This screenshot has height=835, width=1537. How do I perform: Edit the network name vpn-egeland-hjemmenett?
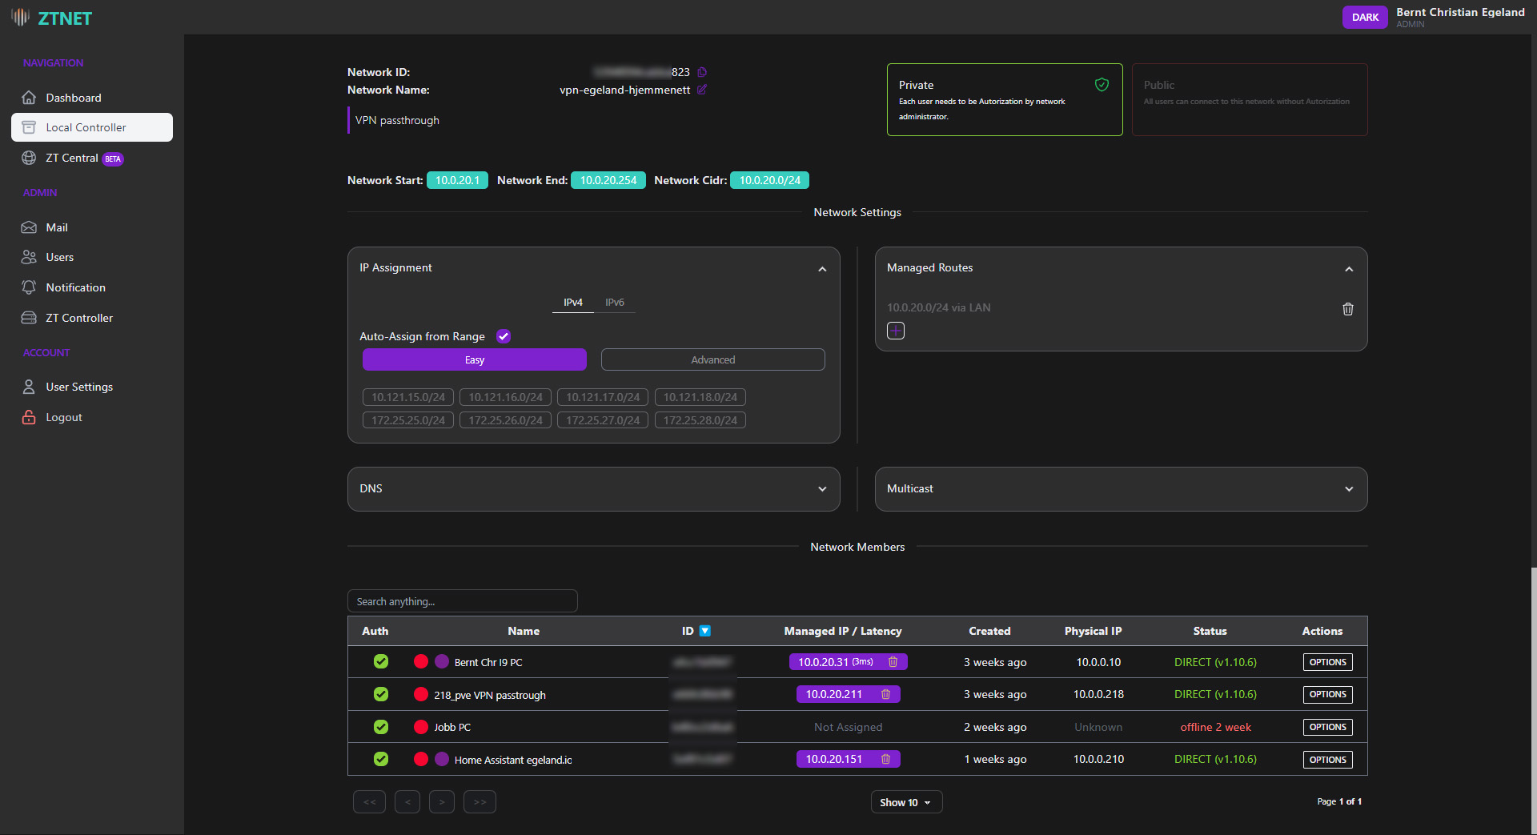(702, 90)
